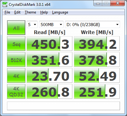Start the Seq sequential test

tap(16, 44)
